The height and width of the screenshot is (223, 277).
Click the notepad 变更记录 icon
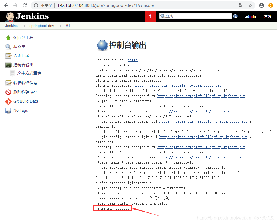click(8, 56)
